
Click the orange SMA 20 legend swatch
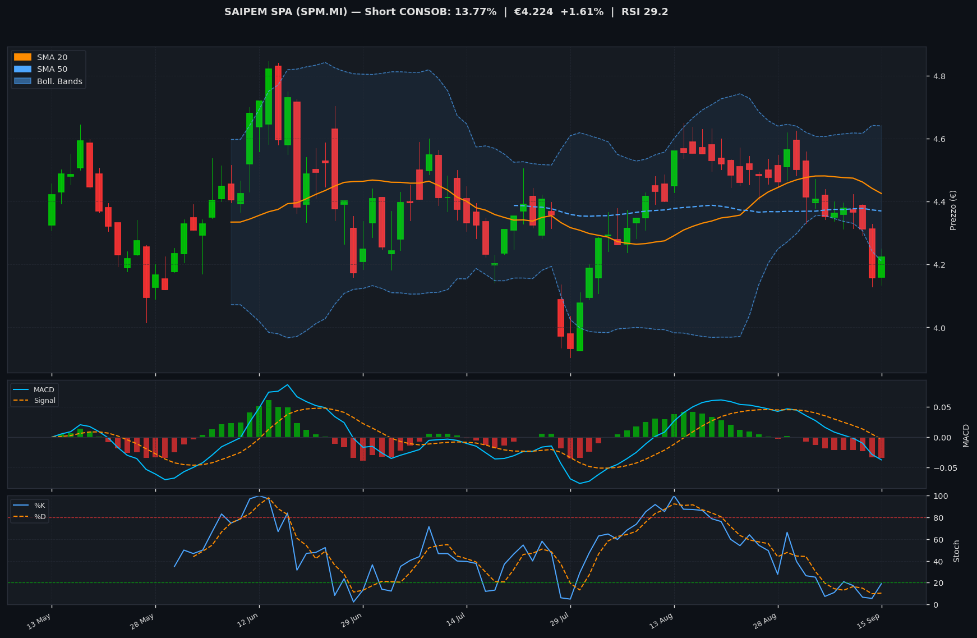[x=22, y=57]
